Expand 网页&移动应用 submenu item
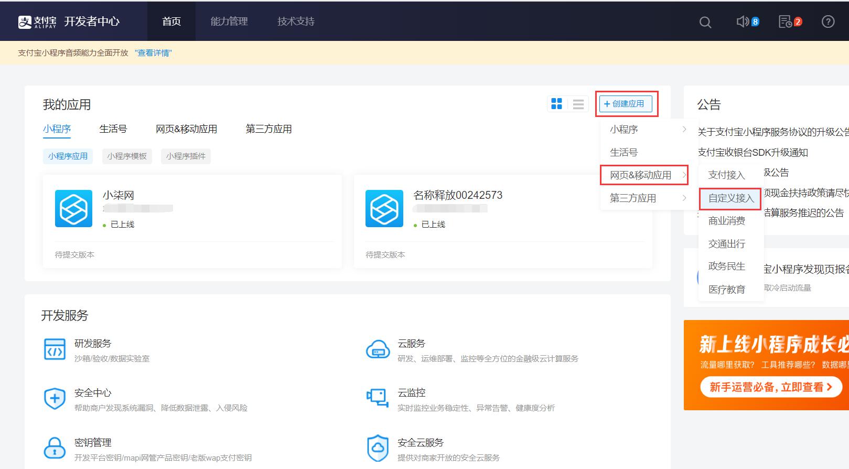 (x=648, y=175)
